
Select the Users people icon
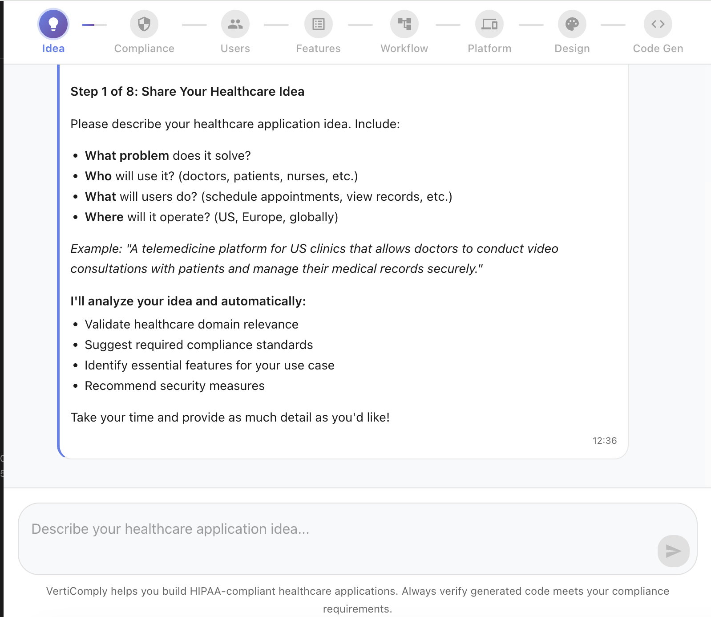[x=235, y=24]
